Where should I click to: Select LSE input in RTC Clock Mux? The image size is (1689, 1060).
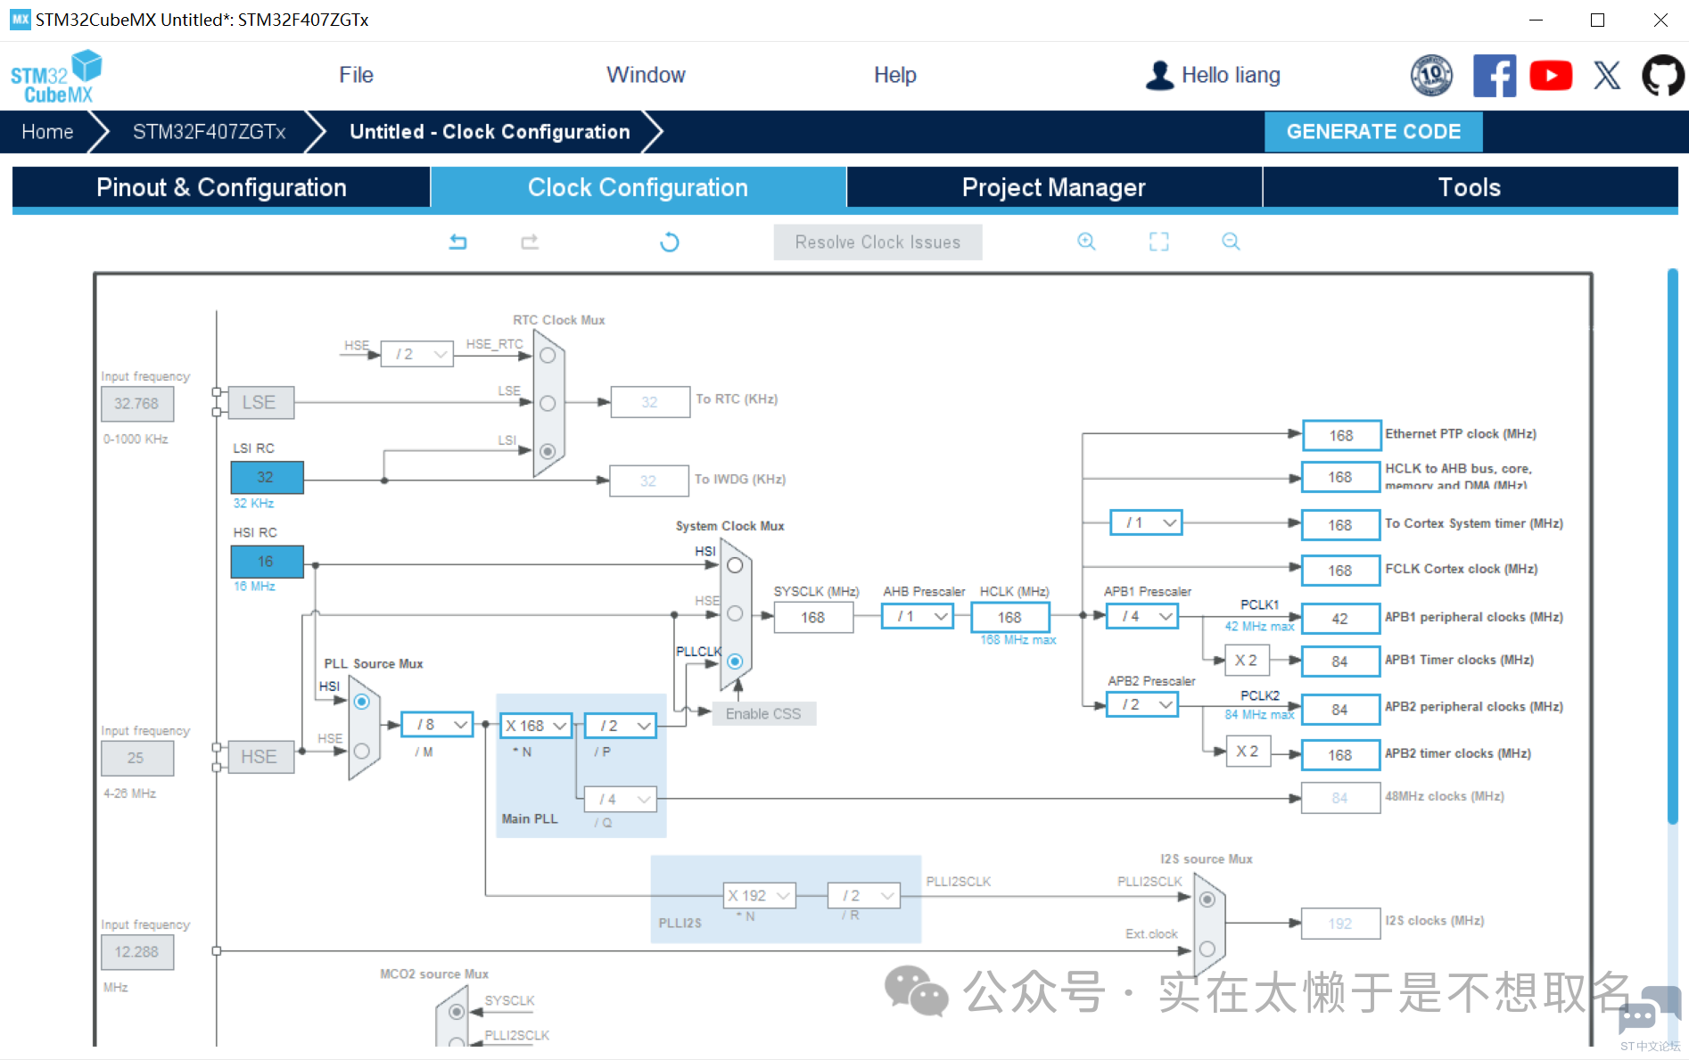548,403
